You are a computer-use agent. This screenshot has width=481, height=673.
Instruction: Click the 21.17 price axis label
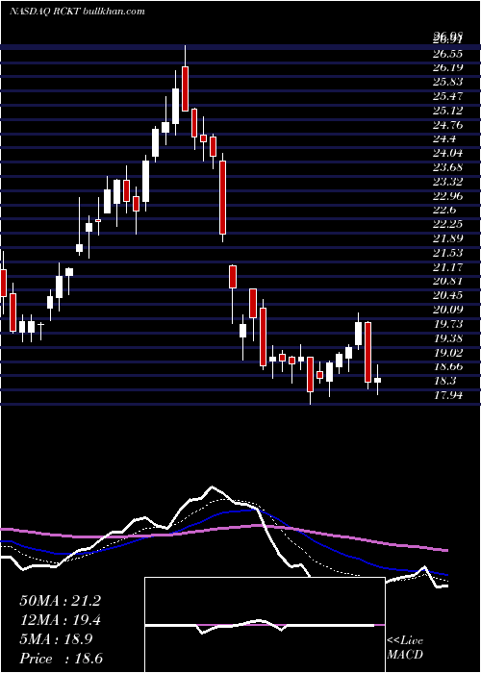pyautogui.click(x=450, y=267)
